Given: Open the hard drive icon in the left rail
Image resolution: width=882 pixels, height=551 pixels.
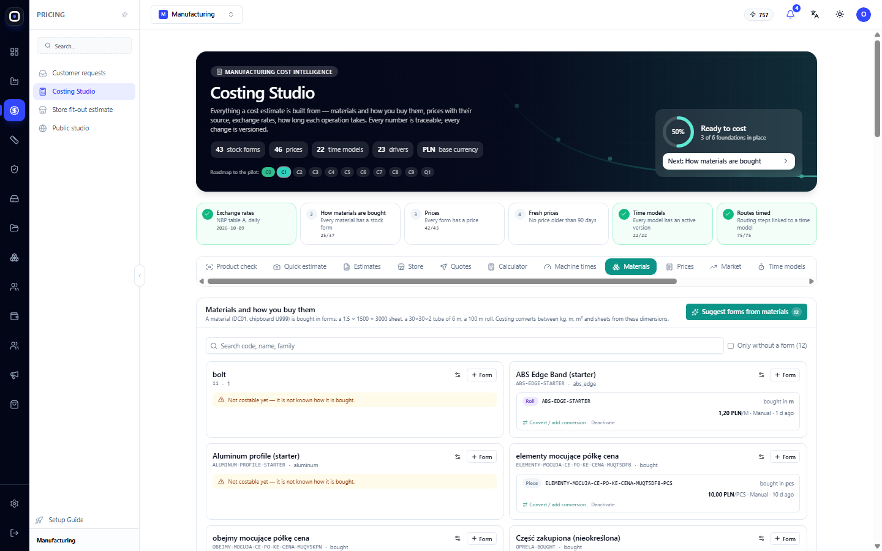Looking at the screenshot, I should (x=15, y=199).
